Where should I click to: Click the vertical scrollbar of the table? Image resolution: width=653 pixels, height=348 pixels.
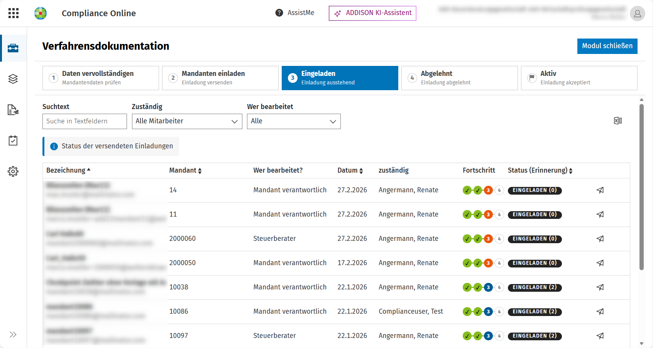641,187
